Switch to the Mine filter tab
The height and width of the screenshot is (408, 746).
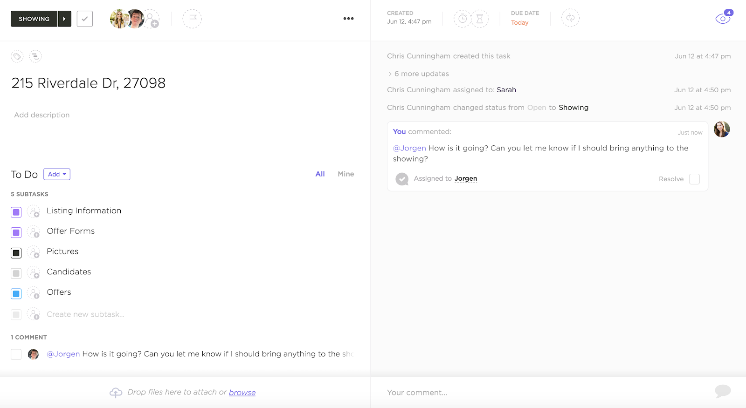point(345,174)
